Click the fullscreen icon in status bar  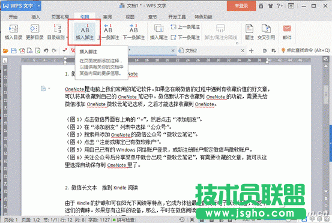(192, 220)
